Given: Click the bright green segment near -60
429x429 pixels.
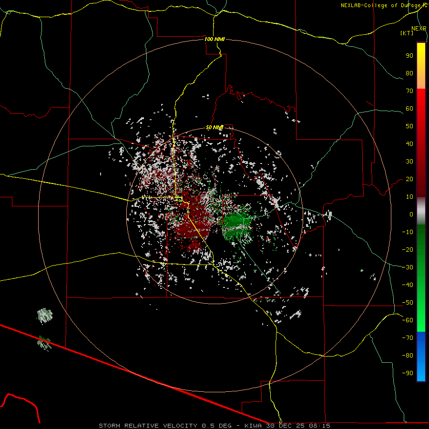Looking at the screenshot, I should [x=421, y=320].
